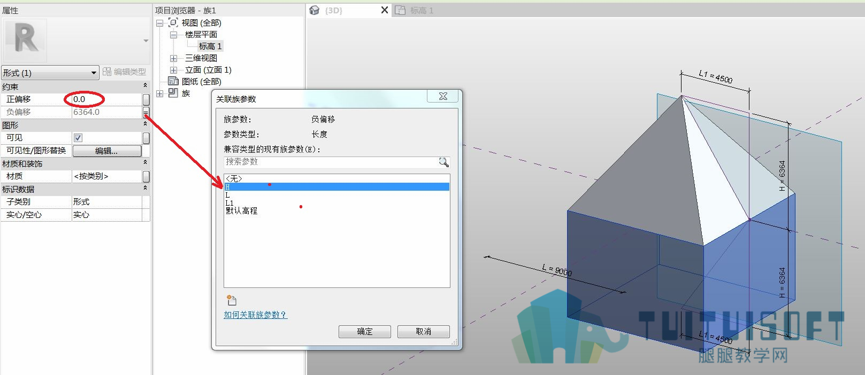This screenshot has width=865, height=375.
Task: Click 确定 to confirm the parameter
Action: coord(365,332)
